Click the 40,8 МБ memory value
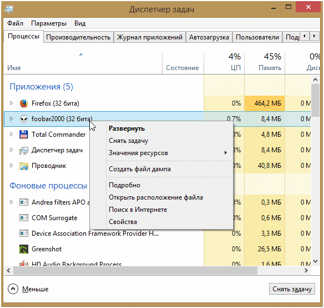324x308 pixels. 270,166
